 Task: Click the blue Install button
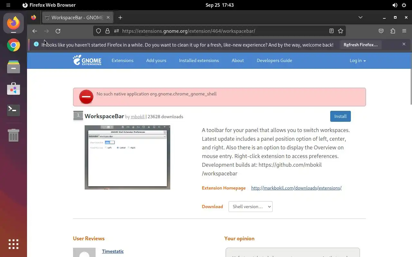pyautogui.click(x=341, y=116)
